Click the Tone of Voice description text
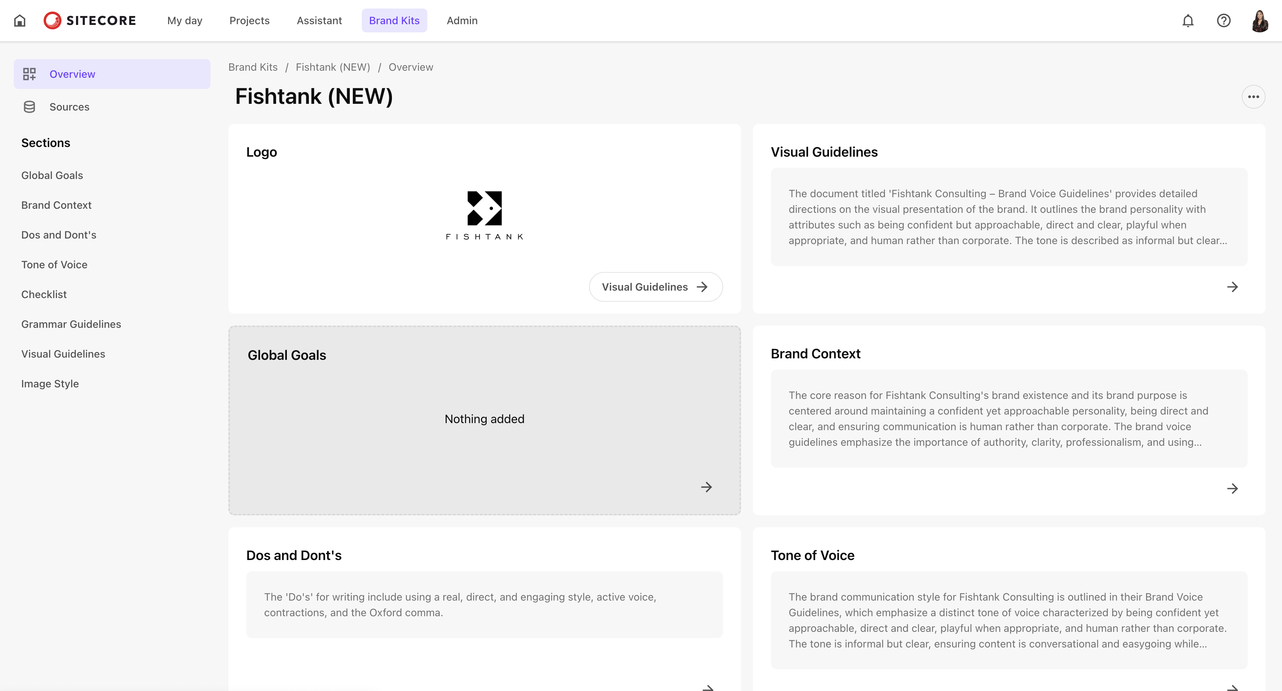1282x691 pixels. [1008, 620]
